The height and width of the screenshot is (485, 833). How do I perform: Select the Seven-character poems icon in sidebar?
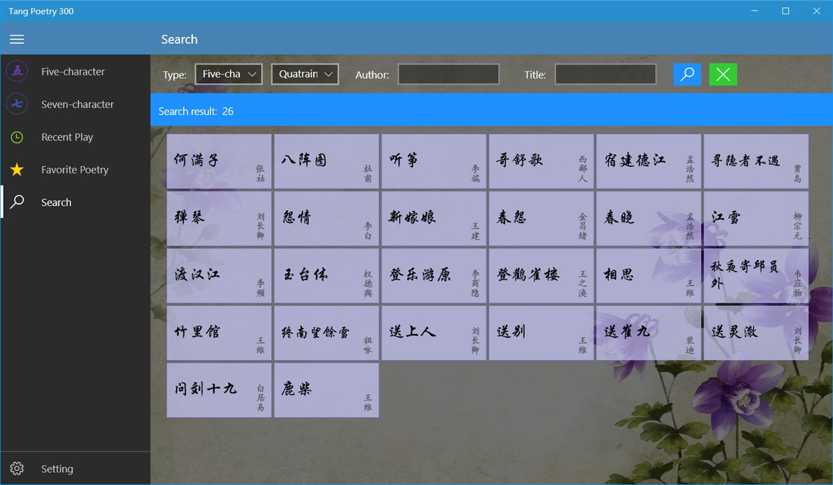tap(17, 104)
